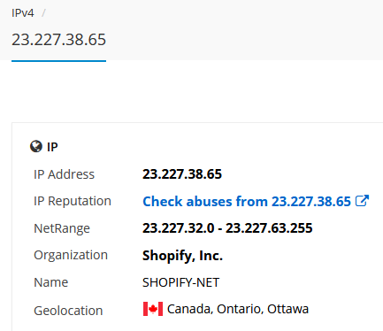Click the Canada flag icon
Screen dimensions: 383x331
click(x=153, y=309)
